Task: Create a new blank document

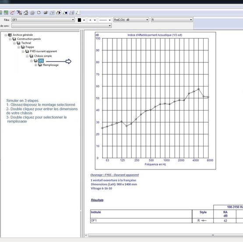Action: click(39, 13)
